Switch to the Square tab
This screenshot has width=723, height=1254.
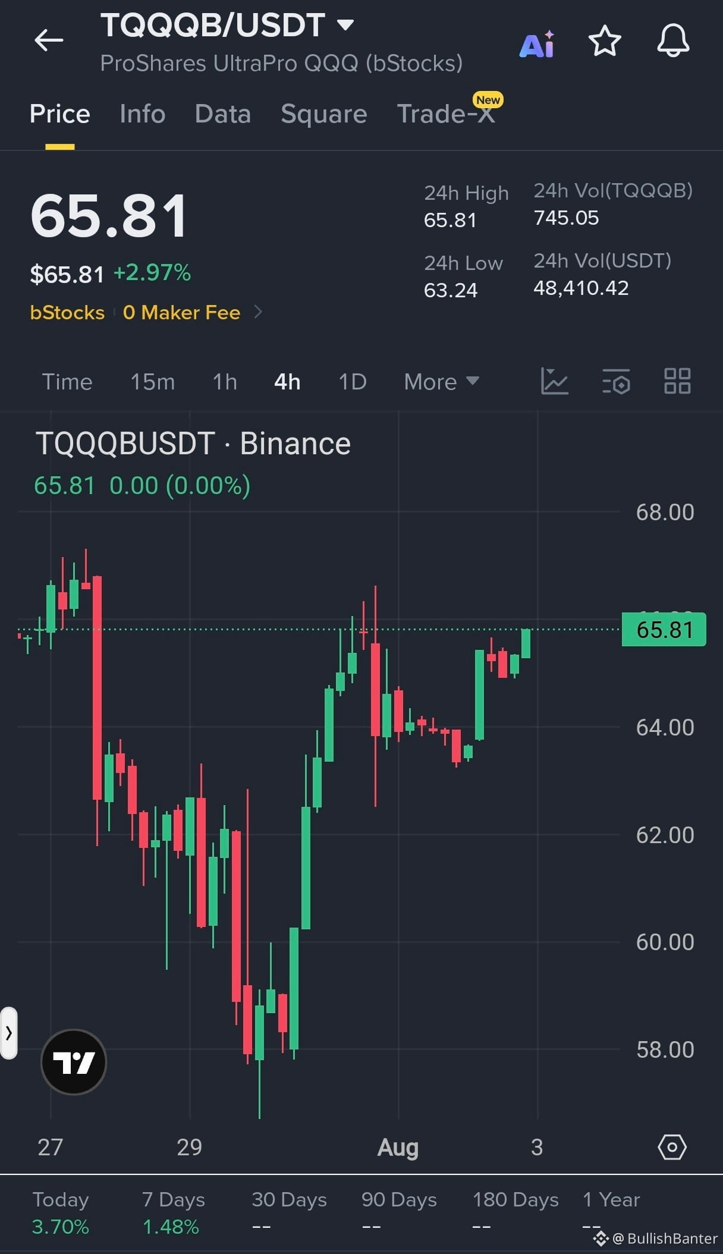click(323, 114)
